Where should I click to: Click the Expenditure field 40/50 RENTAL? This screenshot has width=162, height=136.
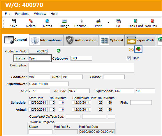(x=49, y=84)
